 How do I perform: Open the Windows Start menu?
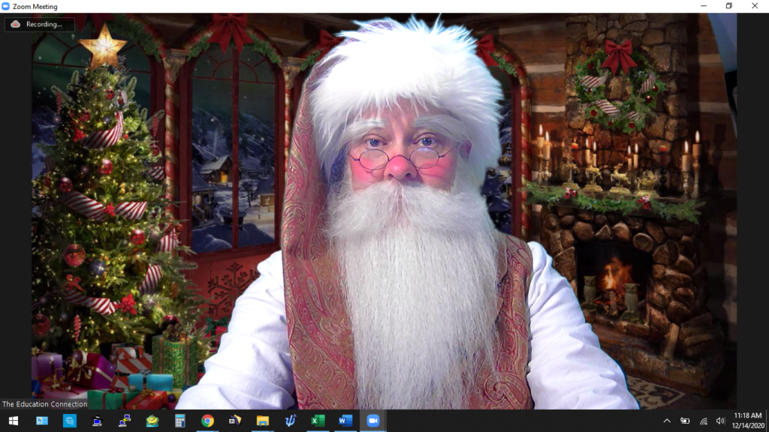click(13, 421)
